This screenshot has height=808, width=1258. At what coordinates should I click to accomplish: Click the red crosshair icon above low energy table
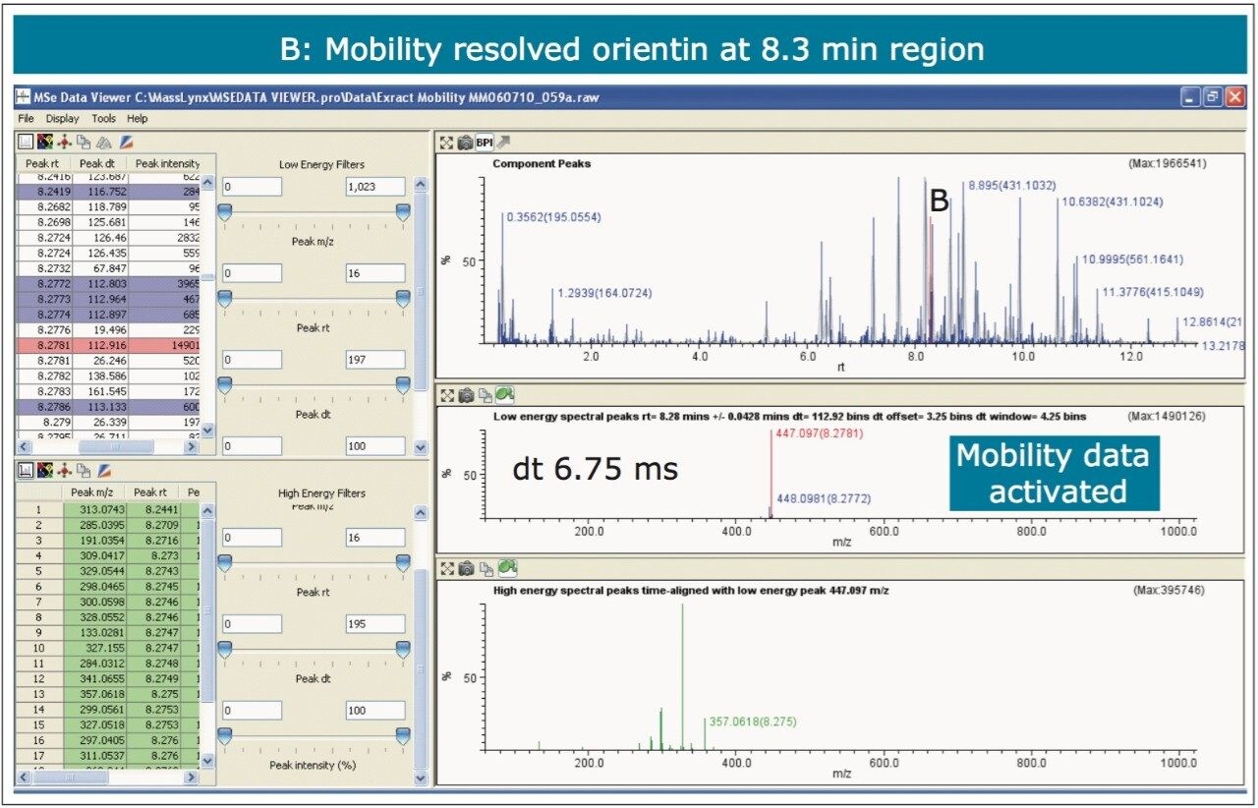point(65,142)
